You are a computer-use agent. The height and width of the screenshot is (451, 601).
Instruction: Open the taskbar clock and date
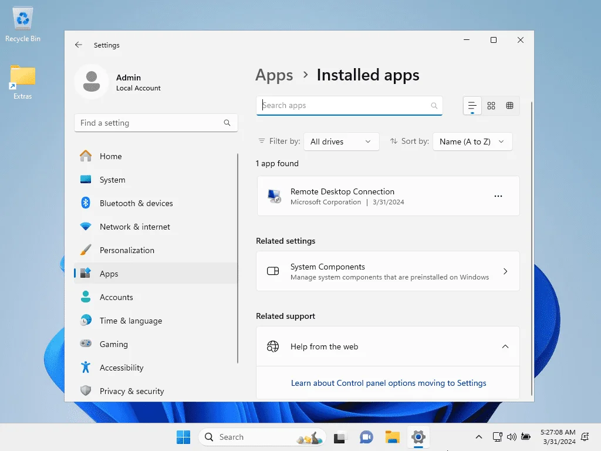click(558, 437)
